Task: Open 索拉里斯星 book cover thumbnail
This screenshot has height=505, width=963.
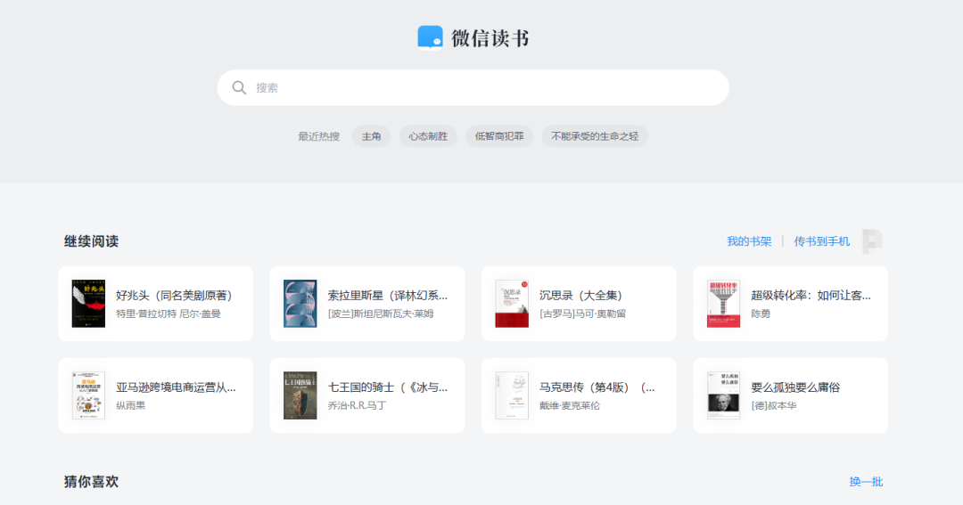Action: (x=300, y=304)
